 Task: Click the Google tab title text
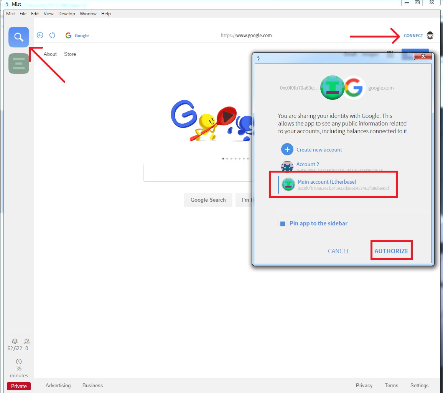point(82,36)
